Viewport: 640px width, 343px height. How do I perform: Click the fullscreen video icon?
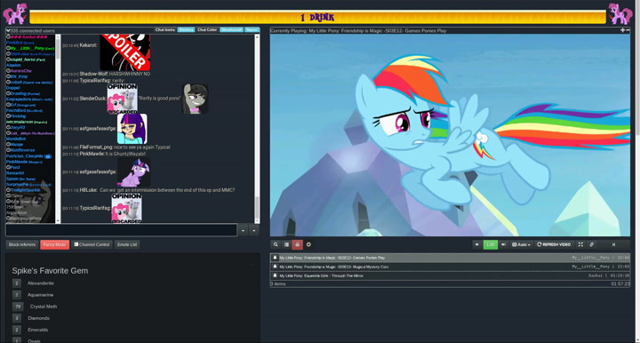click(580, 244)
